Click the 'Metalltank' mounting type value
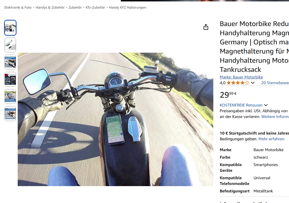The image size is (289, 203). pos(263,191)
